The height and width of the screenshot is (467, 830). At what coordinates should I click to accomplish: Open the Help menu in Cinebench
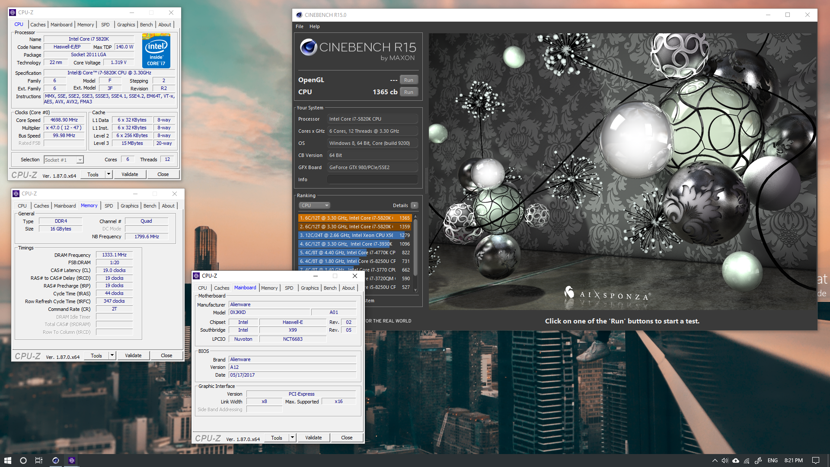pos(315,26)
